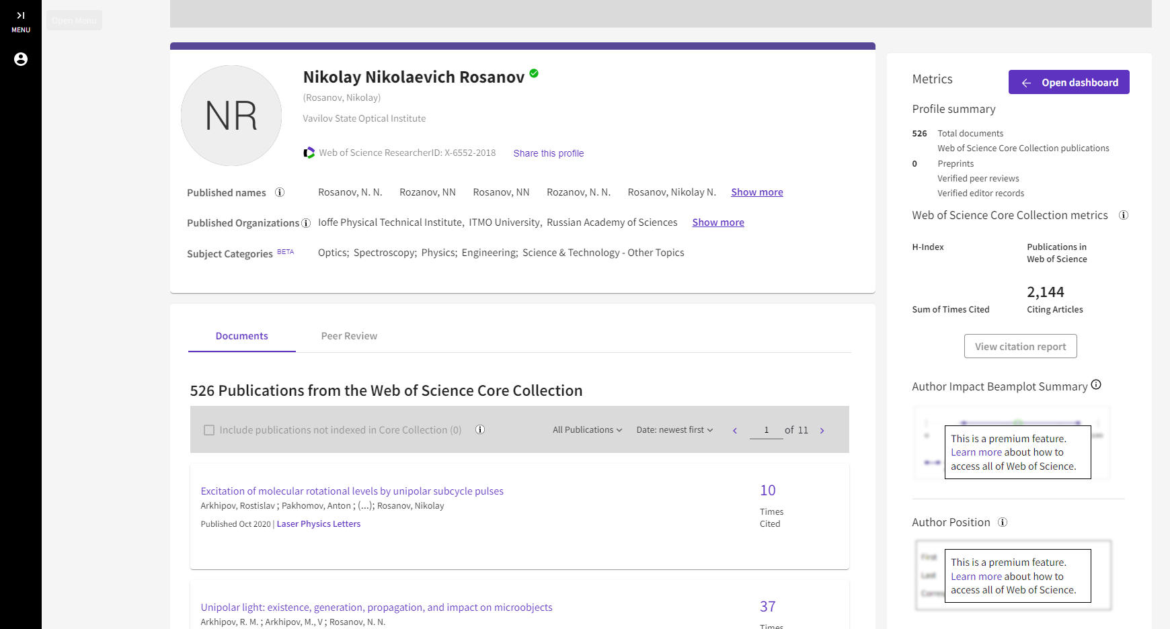Open the user account icon in sidebar
1170x629 pixels.
(x=21, y=59)
